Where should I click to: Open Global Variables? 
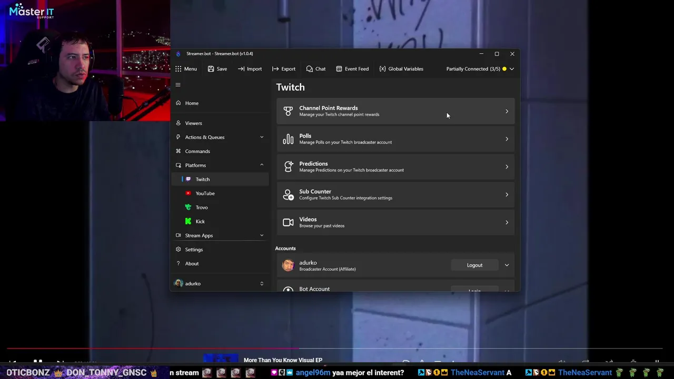tap(401, 69)
